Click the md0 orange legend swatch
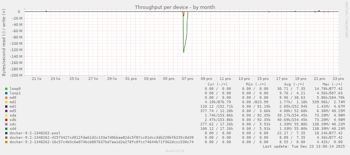The image size is (350, 155). pyautogui.click(x=6, y=98)
